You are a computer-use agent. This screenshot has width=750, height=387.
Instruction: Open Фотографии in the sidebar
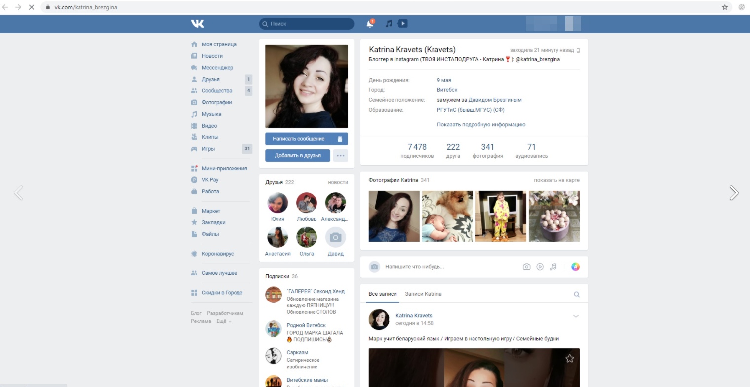(217, 102)
